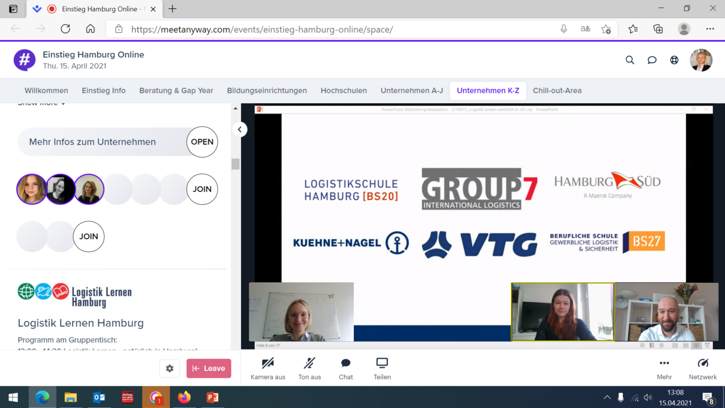This screenshot has height=408, width=725.
Task: Join the empty two-seat table
Action: click(x=89, y=236)
